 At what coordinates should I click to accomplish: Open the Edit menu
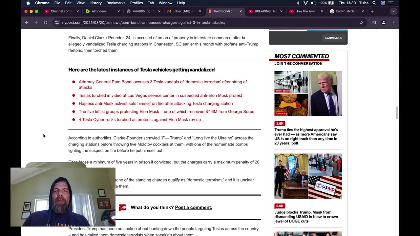coord(68,3)
